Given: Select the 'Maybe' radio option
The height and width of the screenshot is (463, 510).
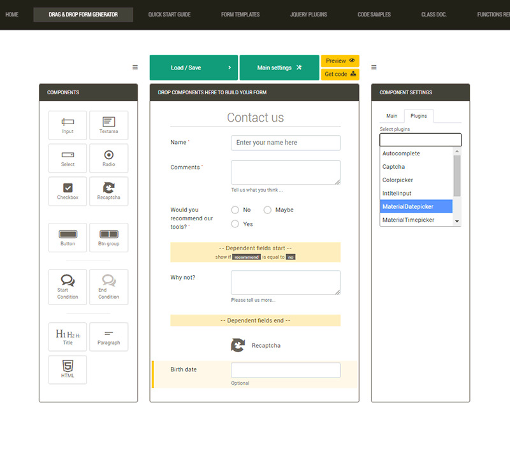Looking at the screenshot, I should (x=268, y=210).
